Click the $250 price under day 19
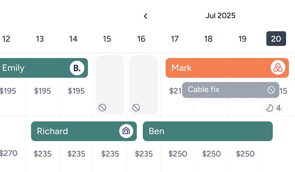295x172 pixels. (x=245, y=154)
